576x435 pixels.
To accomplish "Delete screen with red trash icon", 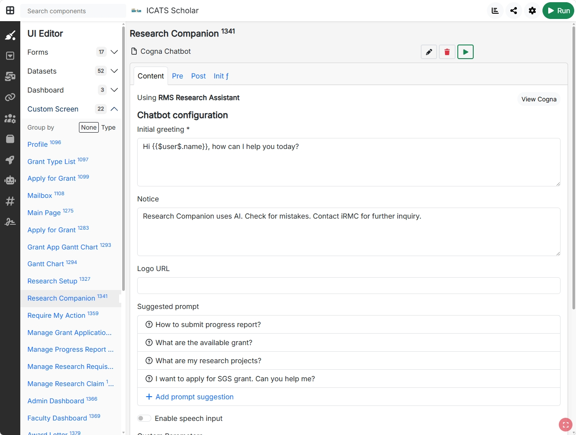I will (x=447, y=52).
